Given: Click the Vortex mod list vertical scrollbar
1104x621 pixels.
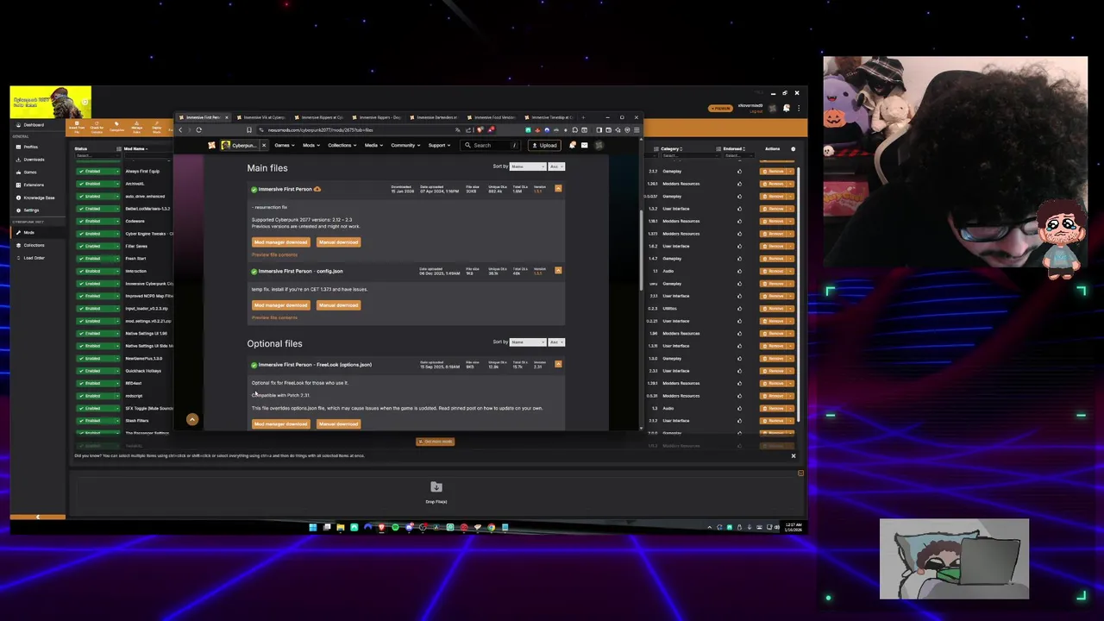Looking at the screenshot, I should coord(800,293).
